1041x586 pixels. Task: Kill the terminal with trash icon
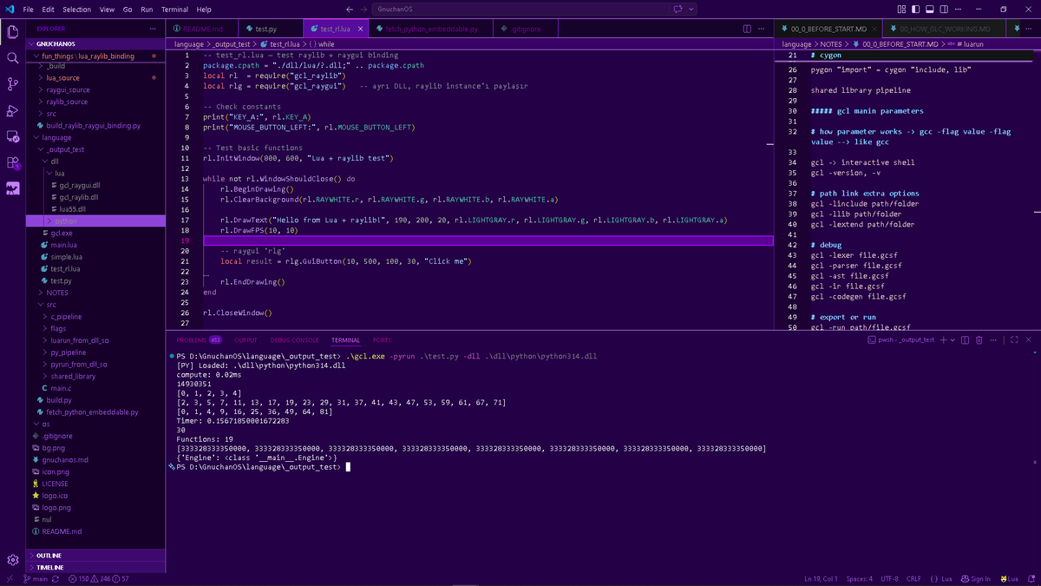click(x=979, y=340)
